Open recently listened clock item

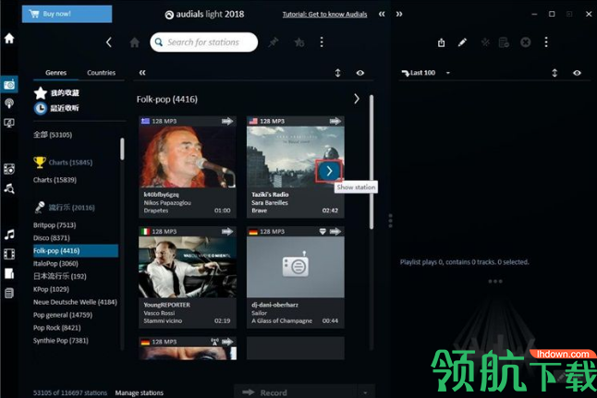56,108
